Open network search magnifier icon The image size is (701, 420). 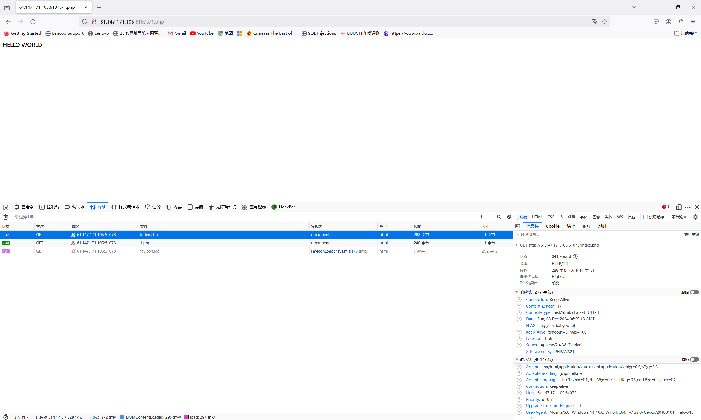click(499, 217)
